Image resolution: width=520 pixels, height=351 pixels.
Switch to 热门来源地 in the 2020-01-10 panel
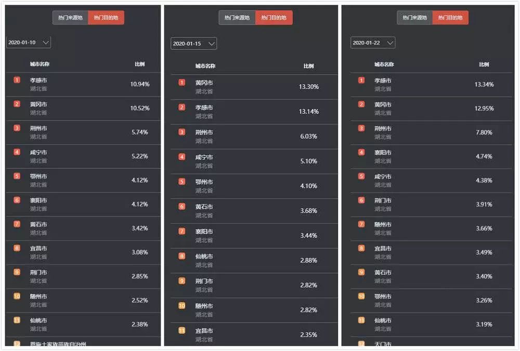click(x=70, y=18)
